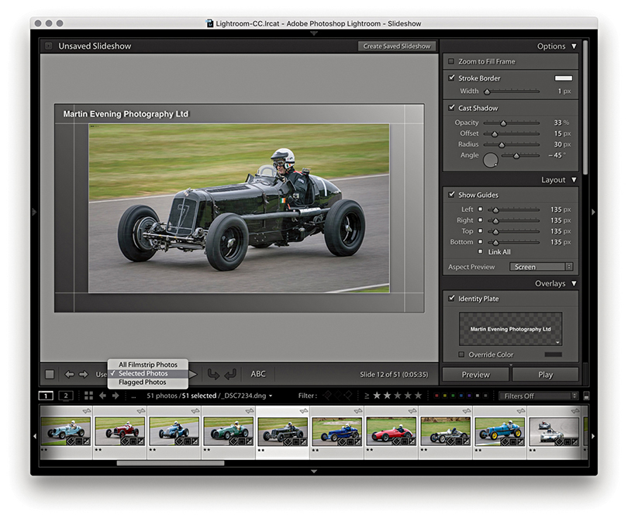Open the Aspect Preview Screen dropdown

point(540,267)
